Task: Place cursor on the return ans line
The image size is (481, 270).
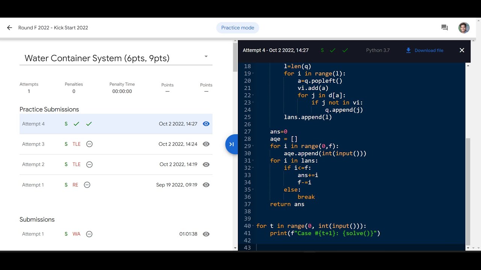Action: [287, 204]
